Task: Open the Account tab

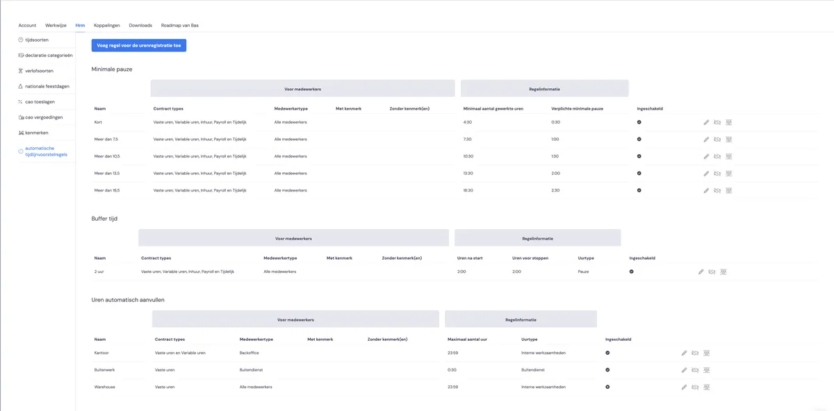Action: 27,25
